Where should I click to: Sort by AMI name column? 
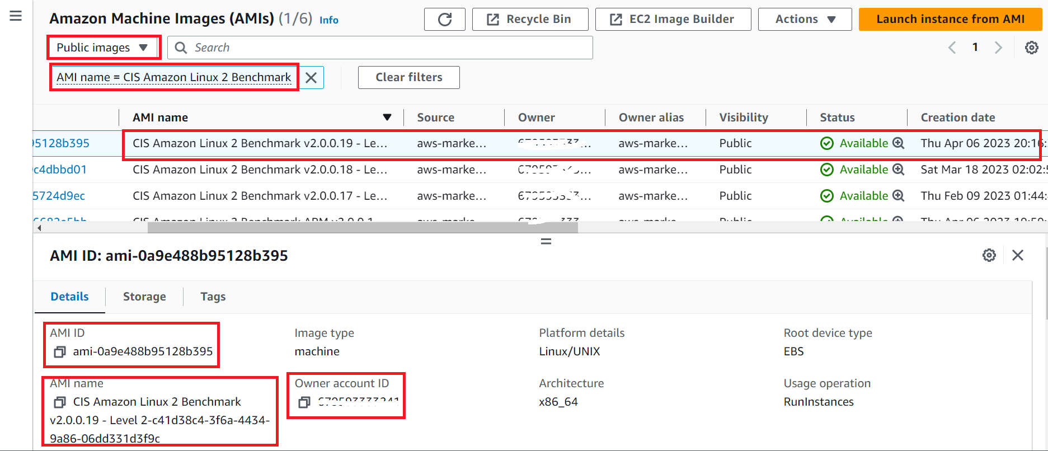pyautogui.click(x=262, y=118)
